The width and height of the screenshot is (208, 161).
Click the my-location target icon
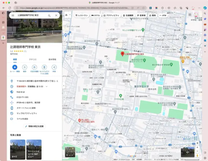pos(197,143)
